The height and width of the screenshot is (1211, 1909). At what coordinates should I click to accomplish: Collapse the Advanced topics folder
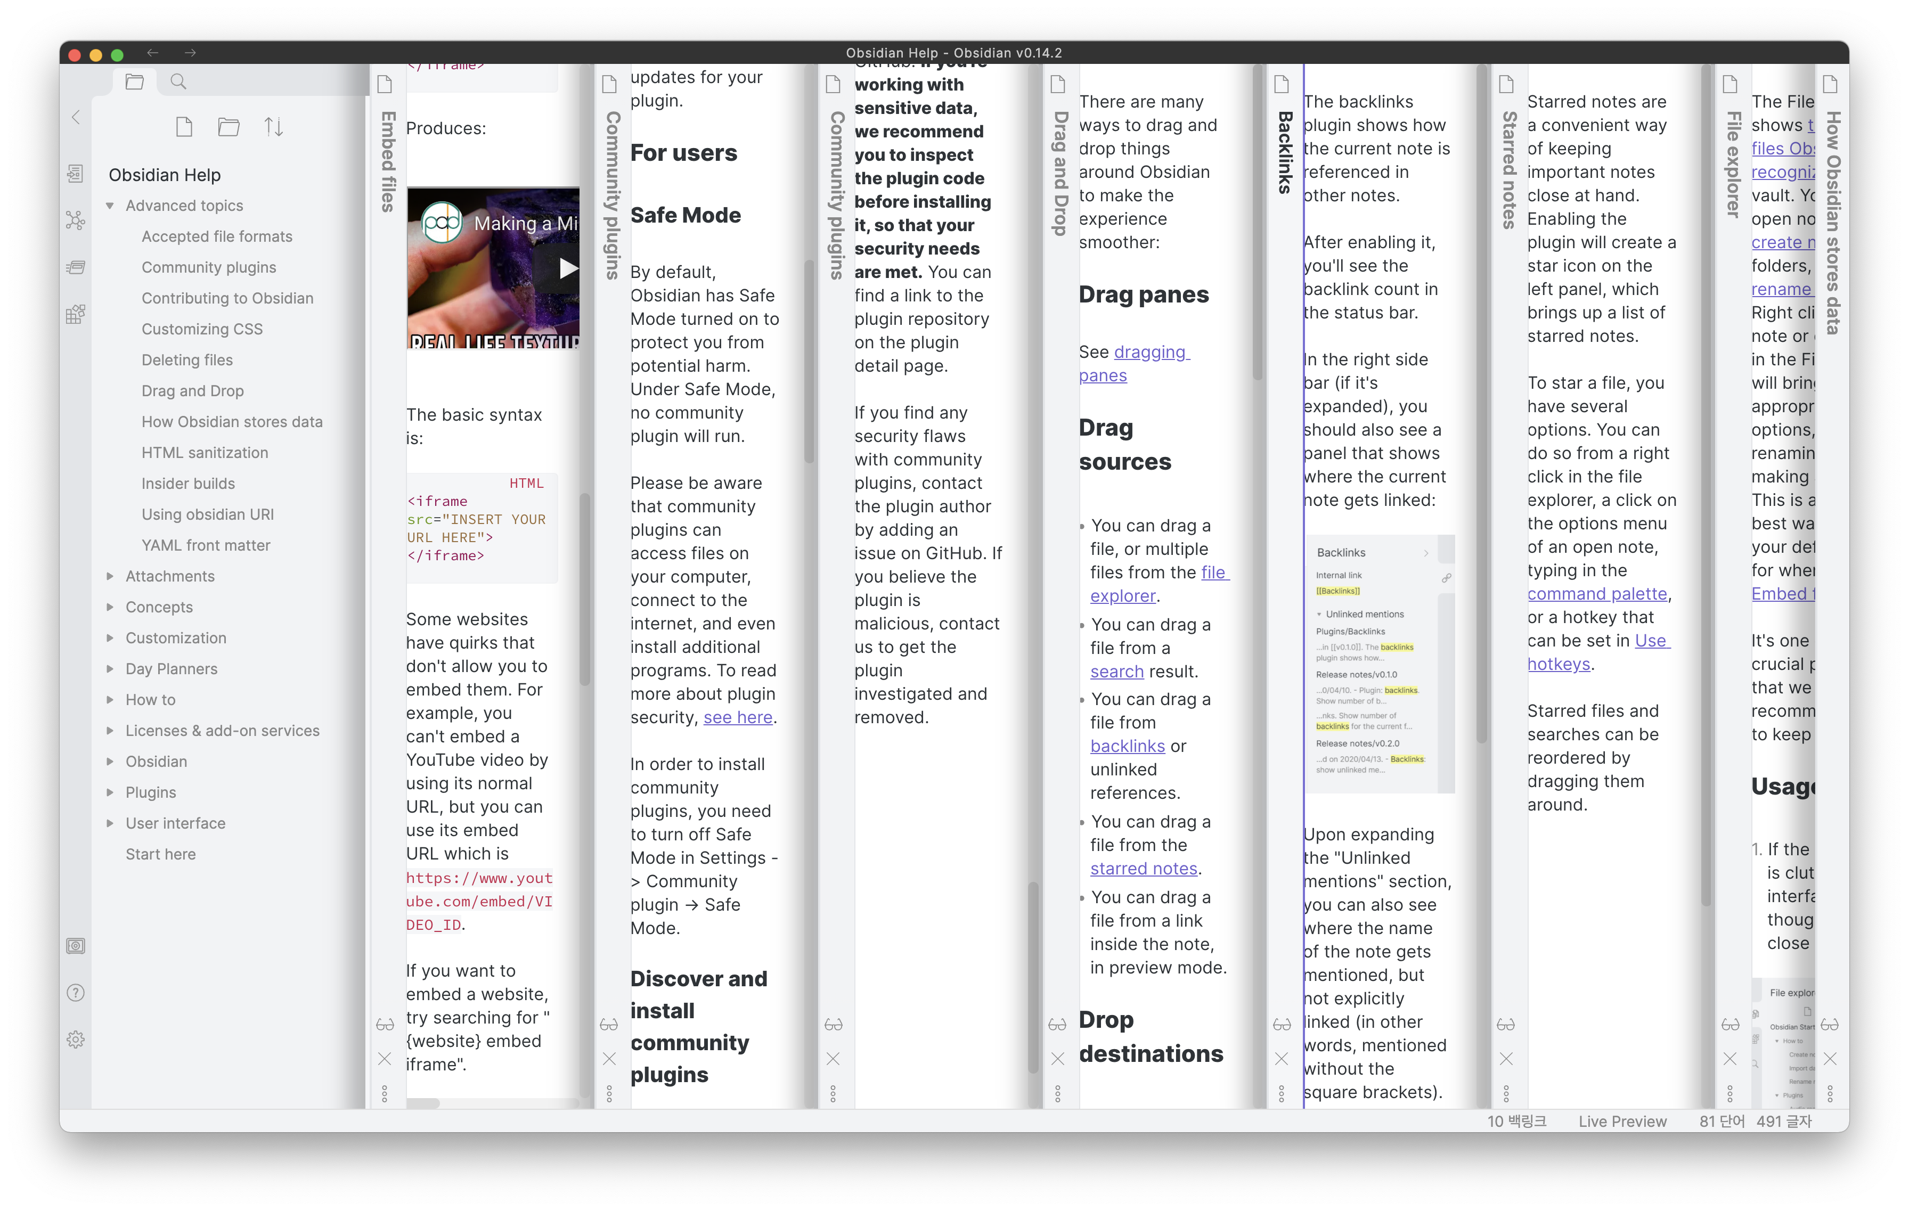(110, 205)
